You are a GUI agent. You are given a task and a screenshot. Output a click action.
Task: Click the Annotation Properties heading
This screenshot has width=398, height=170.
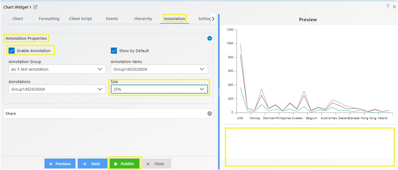point(26,38)
